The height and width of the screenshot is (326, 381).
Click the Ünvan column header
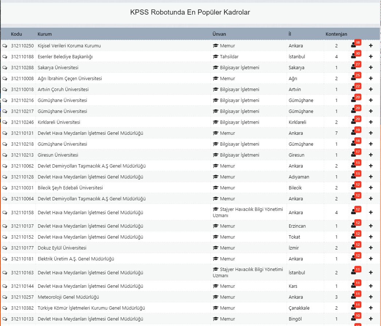[219, 34]
